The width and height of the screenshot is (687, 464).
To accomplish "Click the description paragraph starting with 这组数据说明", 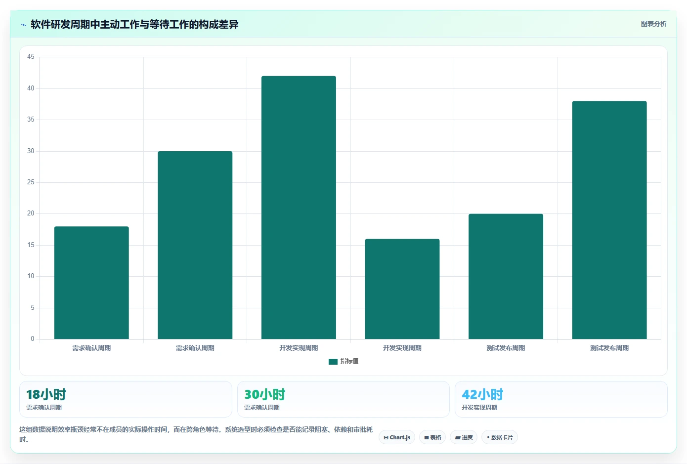I will [196, 434].
